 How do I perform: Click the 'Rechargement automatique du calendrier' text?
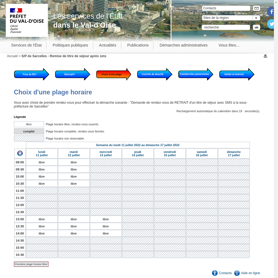click(218, 111)
